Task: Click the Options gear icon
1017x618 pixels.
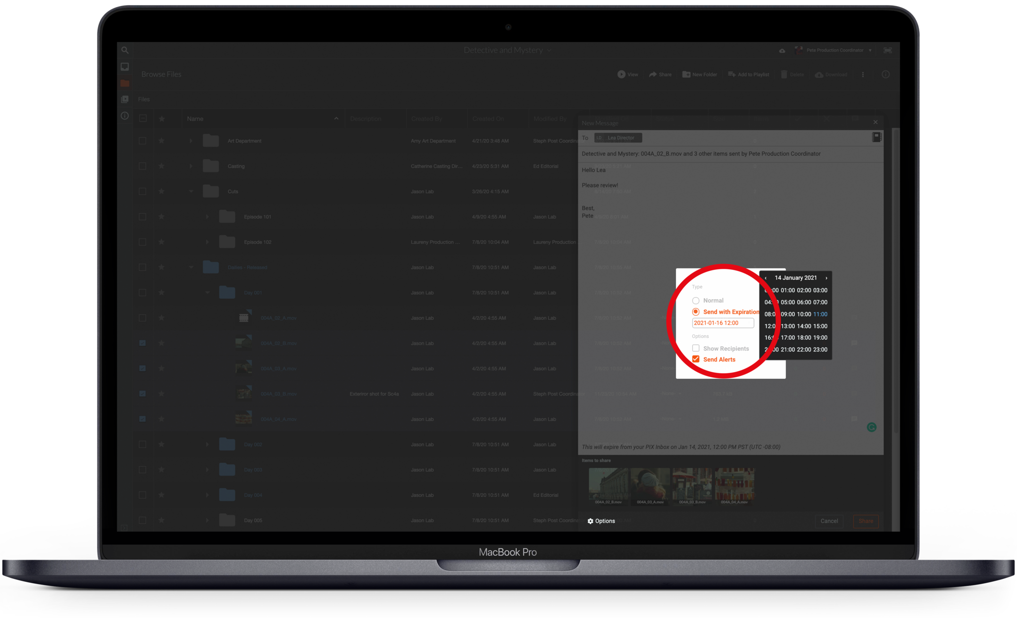Action: pyautogui.click(x=590, y=521)
